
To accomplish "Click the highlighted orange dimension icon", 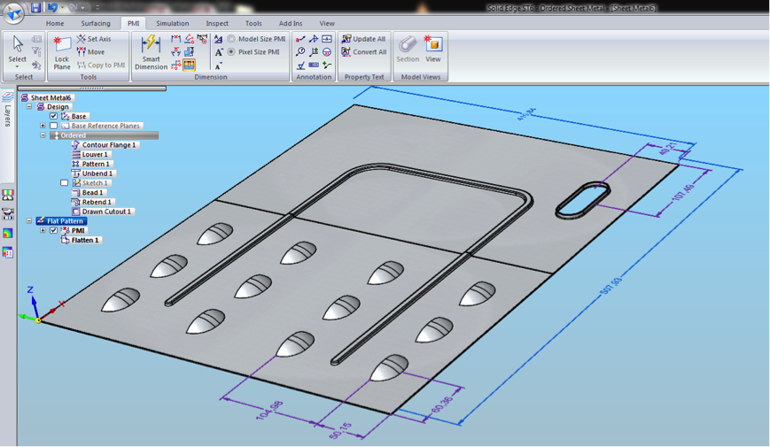I will pyautogui.click(x=189, y=65).
